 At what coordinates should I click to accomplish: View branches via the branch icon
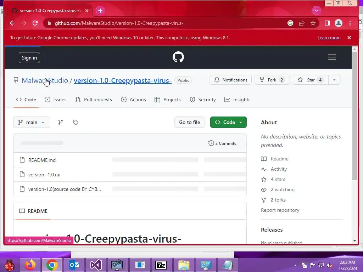[x=60, y=122]
